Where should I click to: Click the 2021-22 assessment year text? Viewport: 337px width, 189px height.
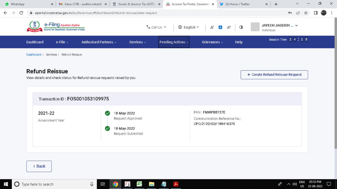46,113
